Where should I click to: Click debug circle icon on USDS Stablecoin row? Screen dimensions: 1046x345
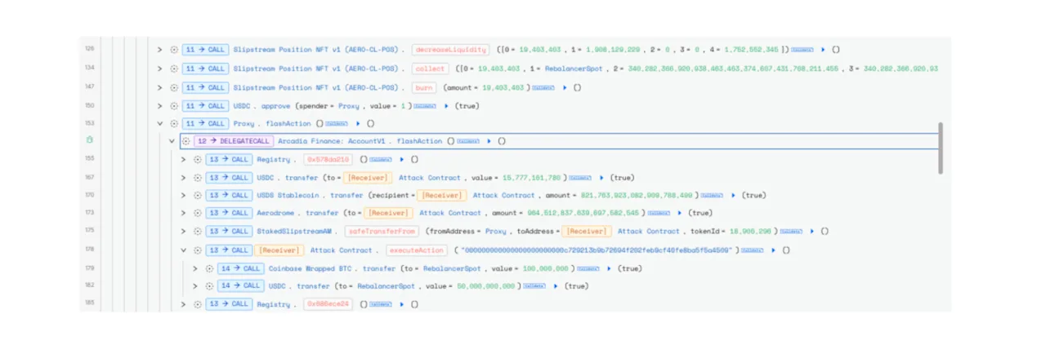tap(198, 195)
